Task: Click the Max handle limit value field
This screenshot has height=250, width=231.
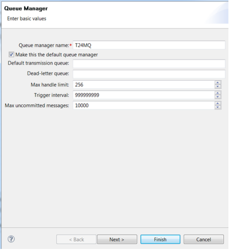Action: tap(144, 85)
